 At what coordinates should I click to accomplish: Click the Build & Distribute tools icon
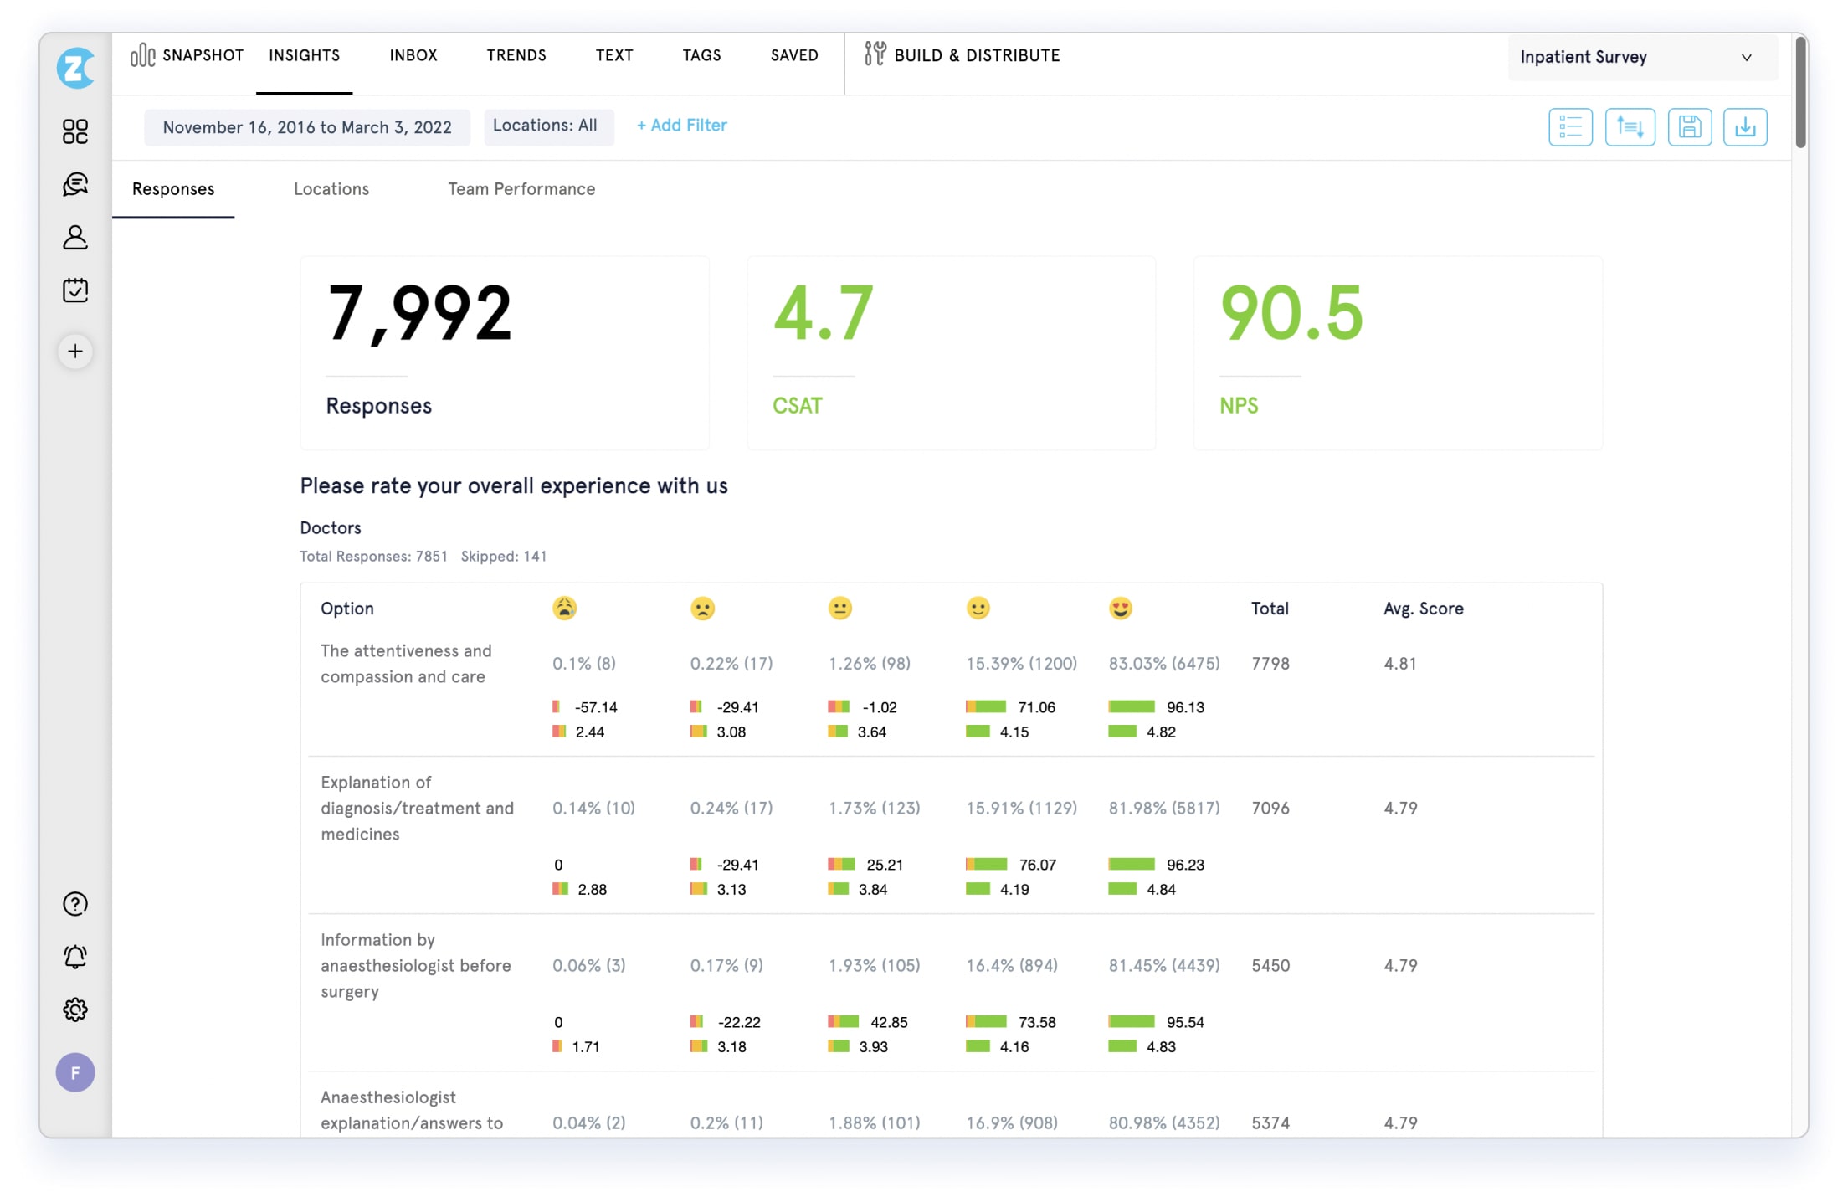(875, 54)
